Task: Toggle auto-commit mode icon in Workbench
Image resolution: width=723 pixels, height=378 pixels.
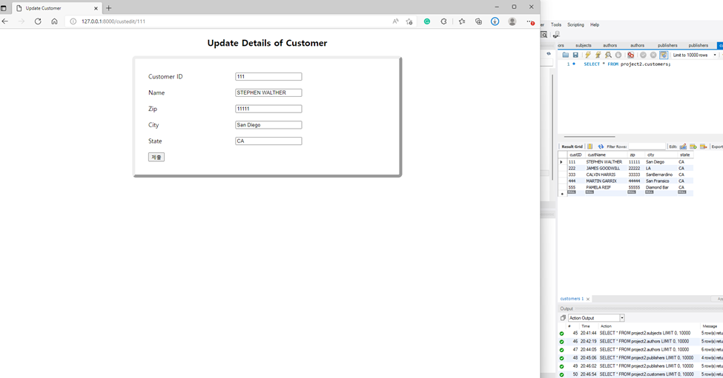Action: pyautogui.click(x=664, y=55)
